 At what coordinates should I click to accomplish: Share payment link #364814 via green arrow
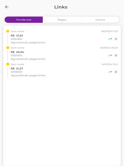(x=110, y=55)
